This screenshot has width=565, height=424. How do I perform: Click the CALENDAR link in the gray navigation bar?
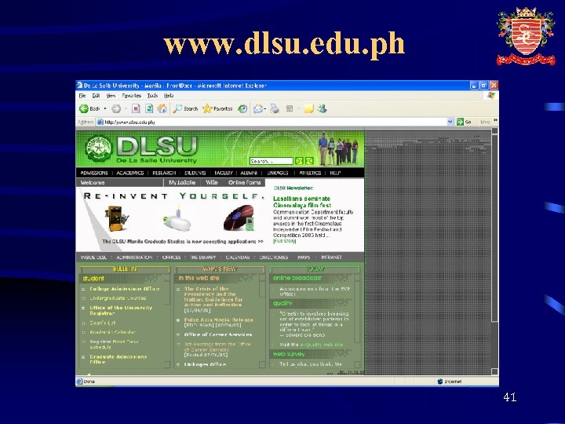click(238, 258)
